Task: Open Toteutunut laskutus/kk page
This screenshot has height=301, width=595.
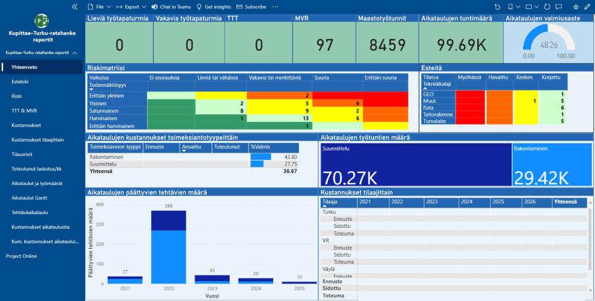Action: click(42, 169)
